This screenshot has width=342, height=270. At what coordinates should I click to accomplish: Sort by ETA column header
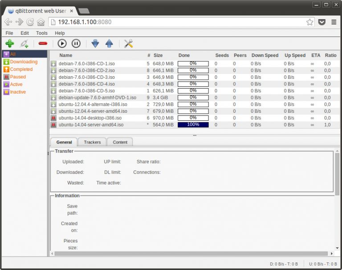[316, 55]
